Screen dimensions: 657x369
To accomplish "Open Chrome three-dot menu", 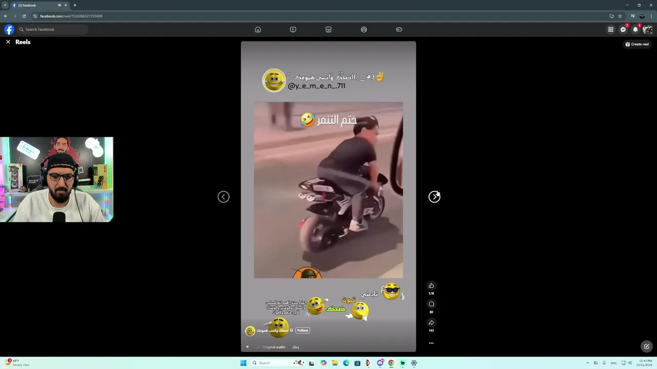I will click(x=651, y=16).
